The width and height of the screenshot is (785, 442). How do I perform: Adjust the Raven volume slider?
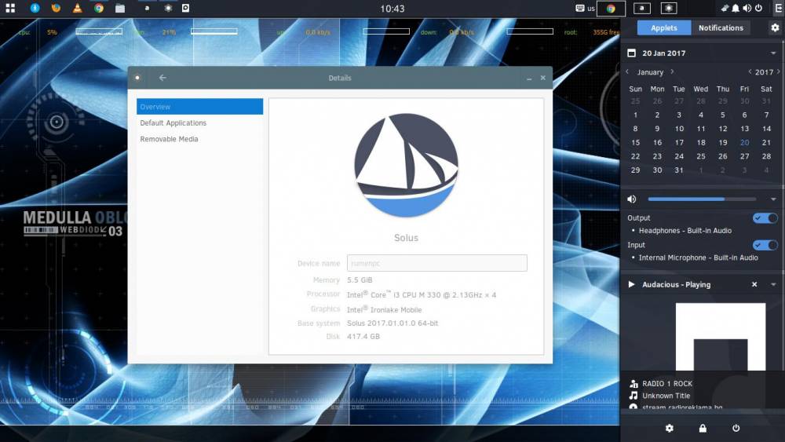click(x=701, y=199)
